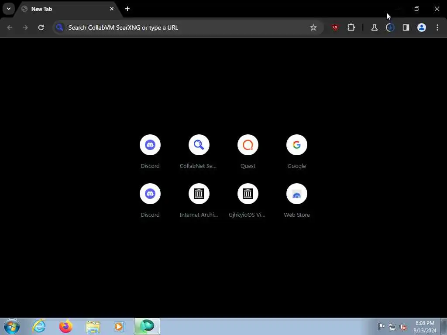Open the Quest shortcut tile
The height and width of the screenshot is (335, 447).
tap(248, 145)
